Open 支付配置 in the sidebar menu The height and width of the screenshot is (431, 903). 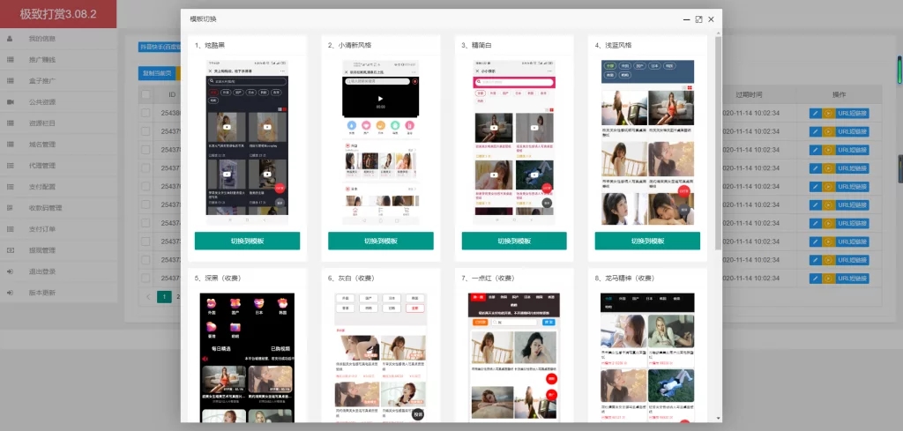[59, 187]
